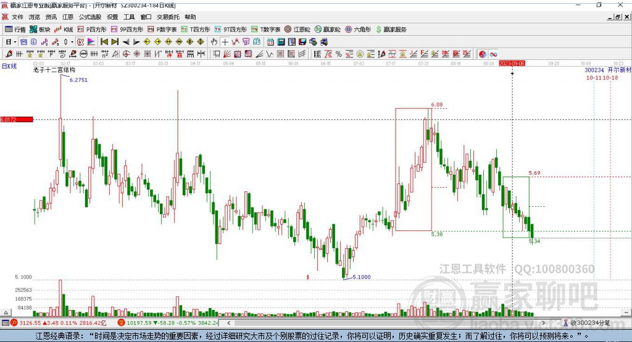Click the K线 toolbar button
The width and height of the screenshot is (632, 342).
point(64,30)
